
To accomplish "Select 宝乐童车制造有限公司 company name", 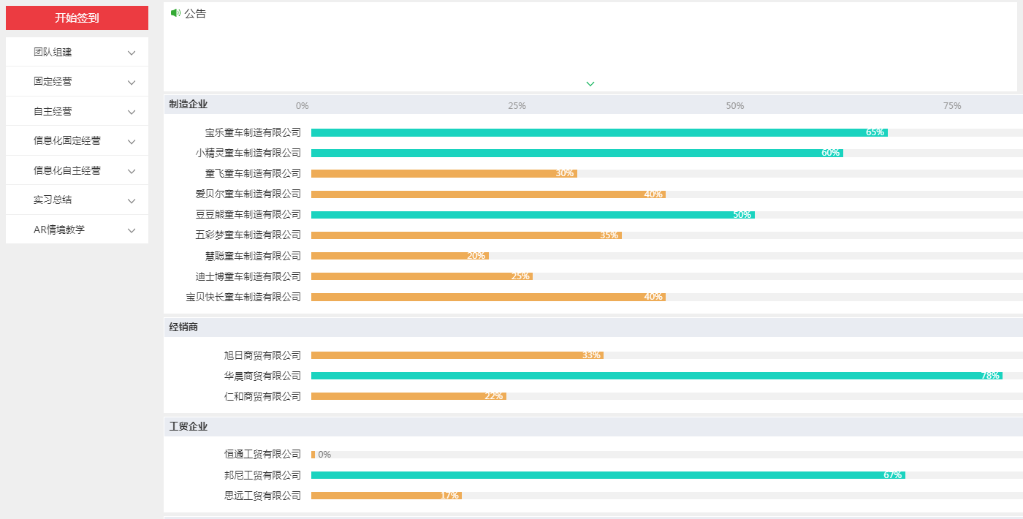I will point(253,132).
